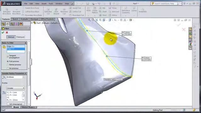Switch to the Sketch tab

click(15, 19)
